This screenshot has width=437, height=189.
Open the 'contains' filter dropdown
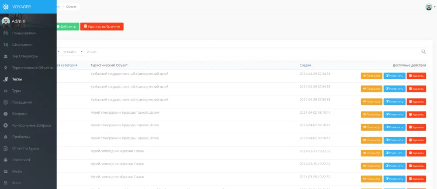(x=73, y=52)
